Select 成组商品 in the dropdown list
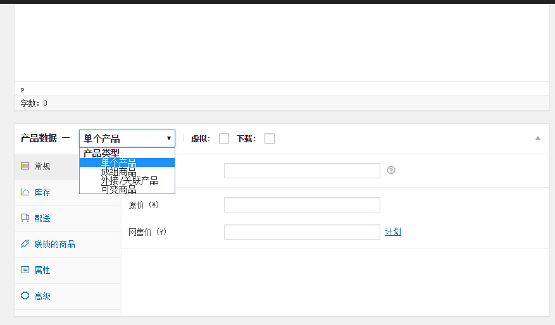The height and width of the screenshot is (325, 555). click(127, 171)
